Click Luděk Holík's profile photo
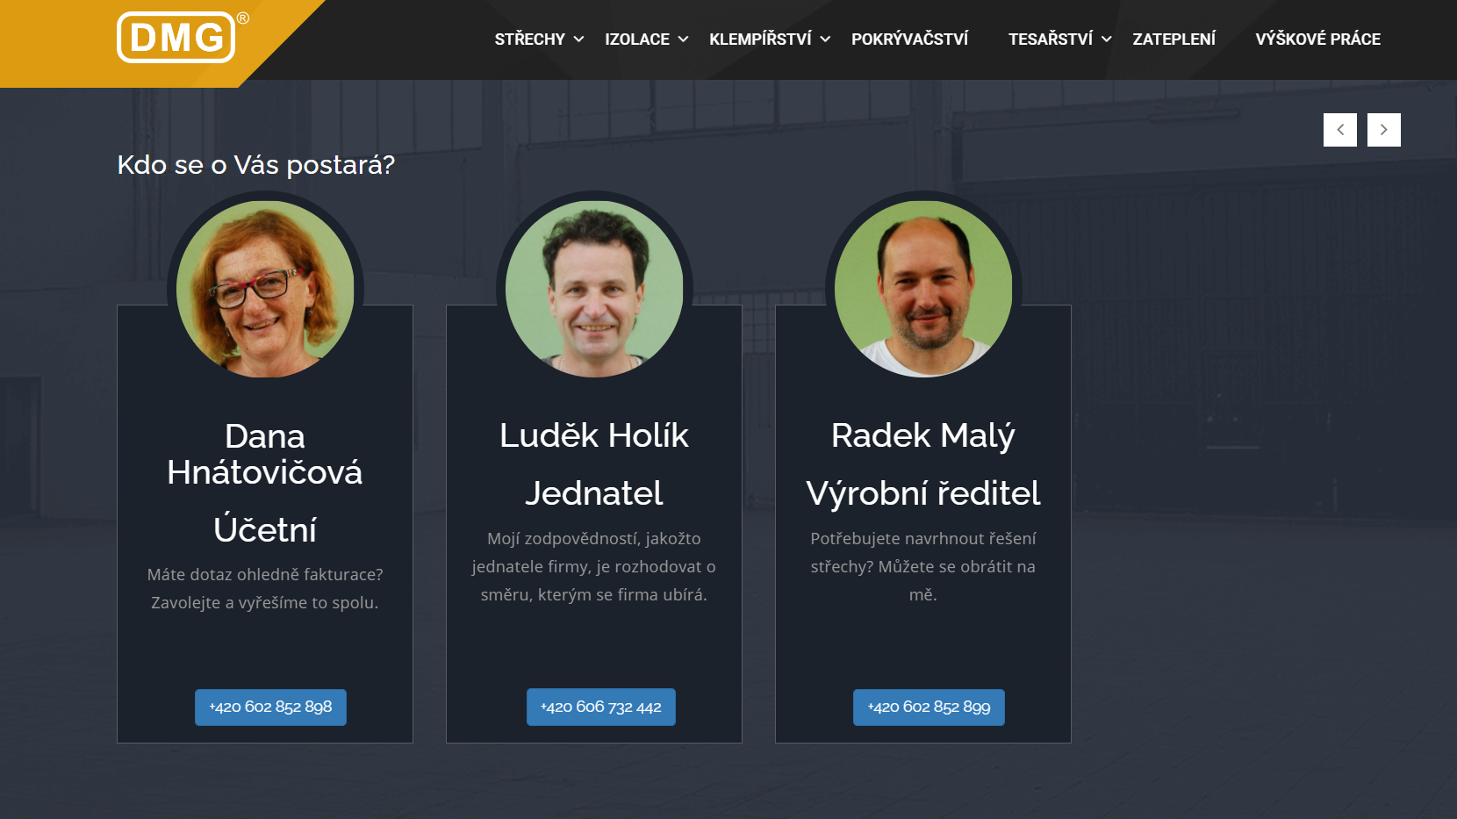 tap(594, 289)
